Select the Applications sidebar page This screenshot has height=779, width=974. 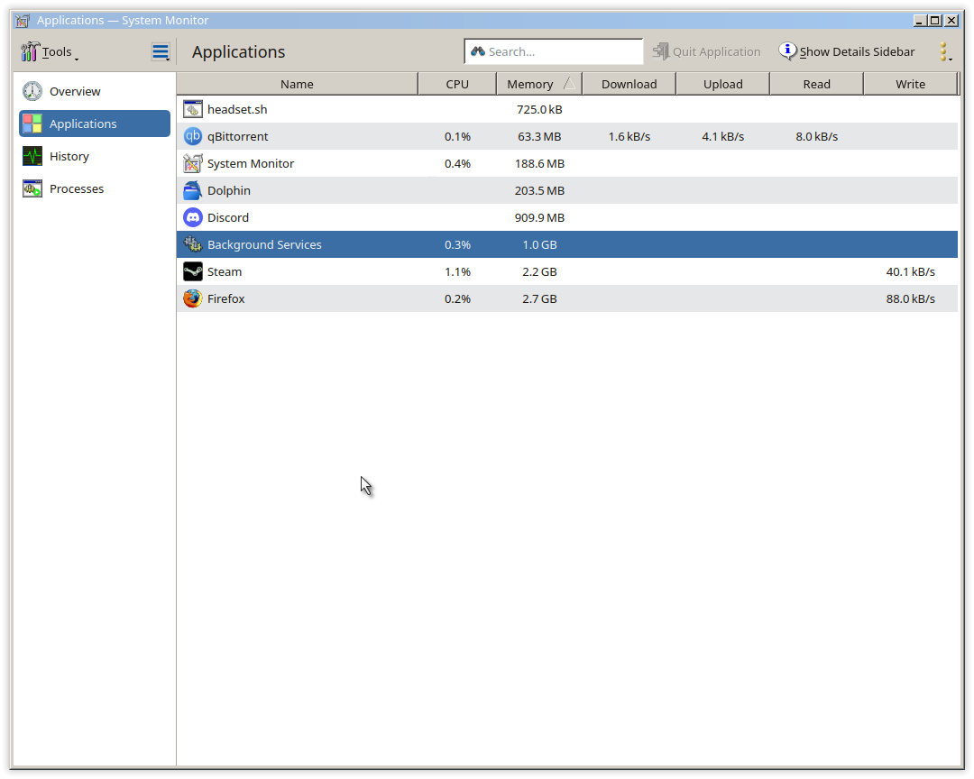point(95,124)
